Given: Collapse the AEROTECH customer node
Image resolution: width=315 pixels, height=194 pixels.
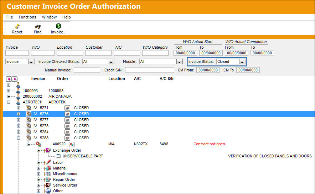Looking at the screenshot, I should [9, 102].
